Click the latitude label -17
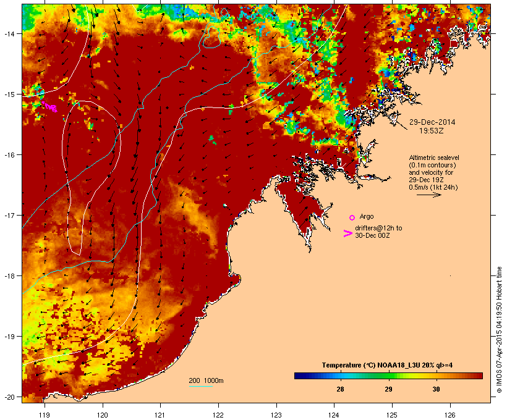The image size is (507, 420). 9,216
